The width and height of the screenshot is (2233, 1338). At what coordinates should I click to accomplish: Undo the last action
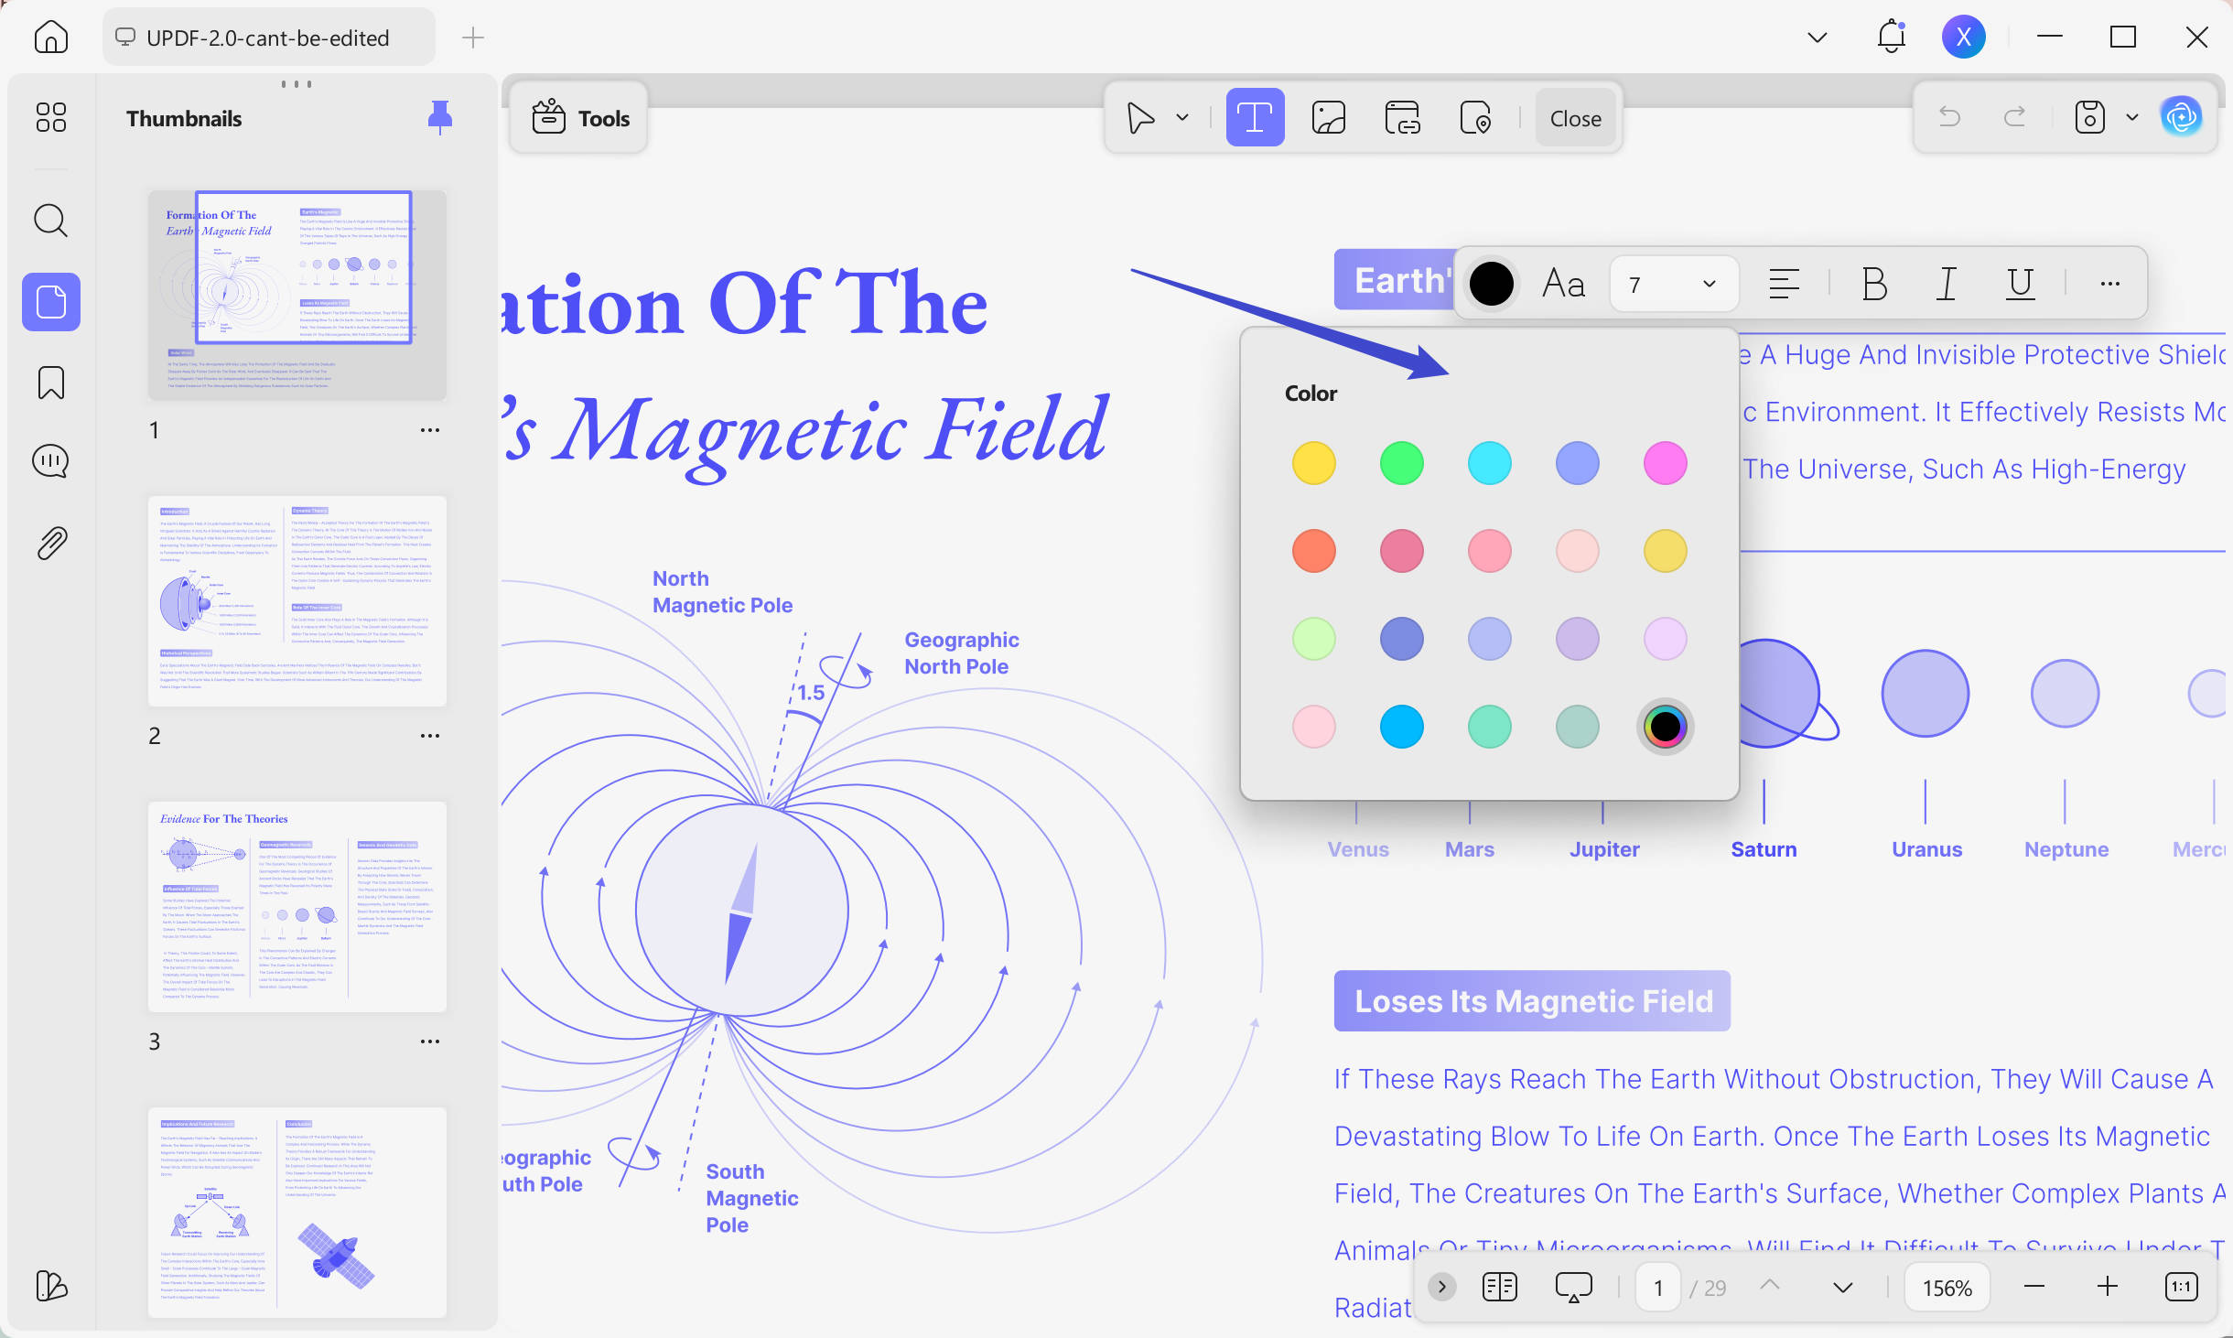tap(1950, 117)
